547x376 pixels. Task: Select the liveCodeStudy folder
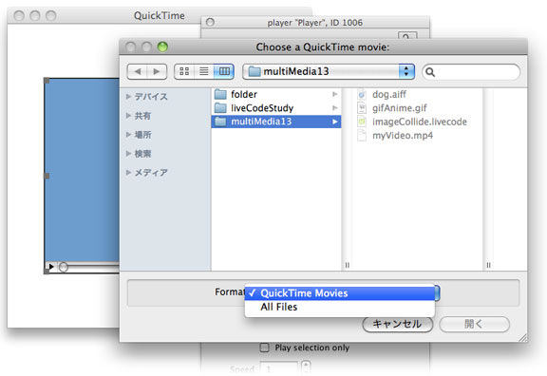(276, 108)
